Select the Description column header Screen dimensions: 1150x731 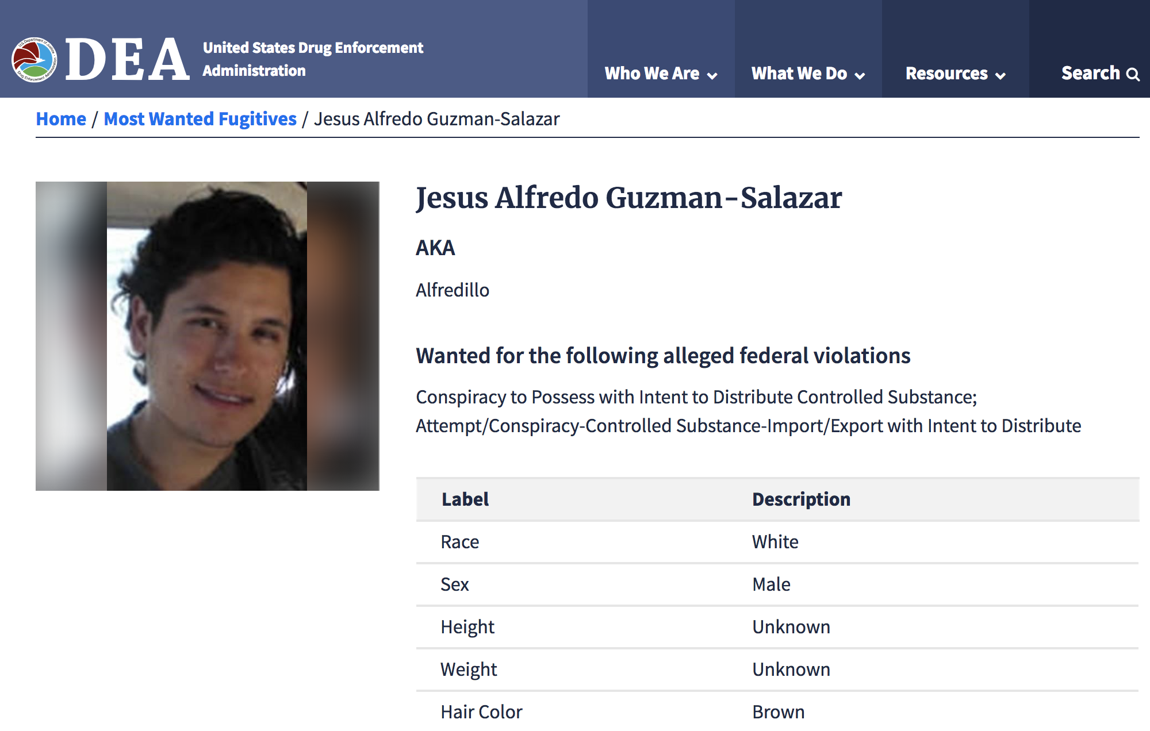[800, 499]
